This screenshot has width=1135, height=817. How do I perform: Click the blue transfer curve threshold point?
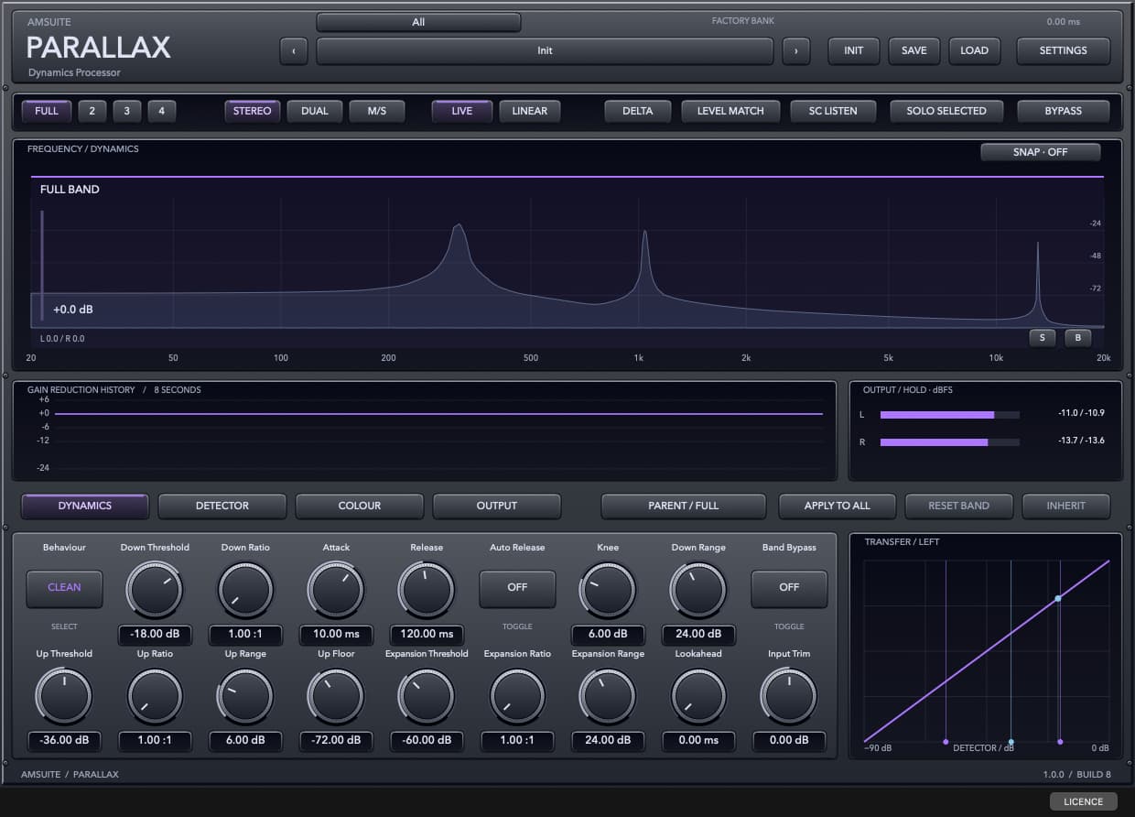tap(1058, 598)
